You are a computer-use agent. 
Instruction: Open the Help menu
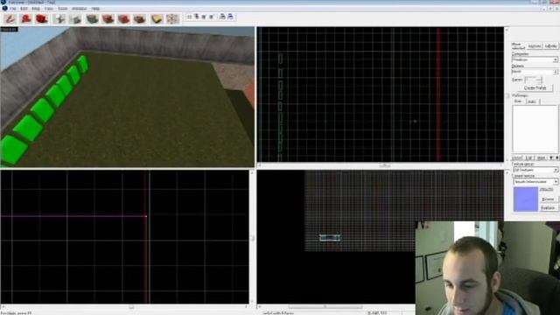95,8
